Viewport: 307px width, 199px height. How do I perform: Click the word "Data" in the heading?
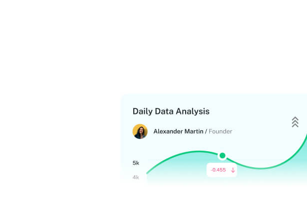(166, 111)
